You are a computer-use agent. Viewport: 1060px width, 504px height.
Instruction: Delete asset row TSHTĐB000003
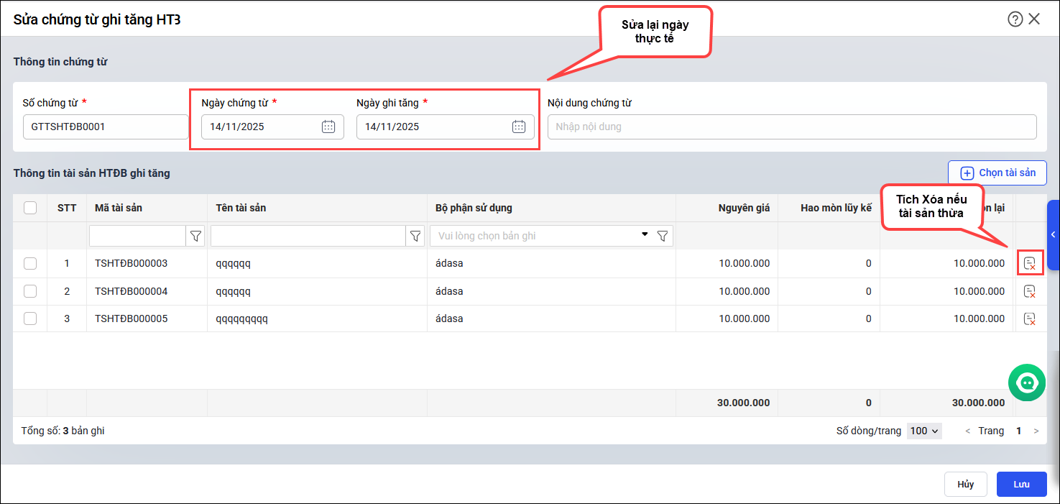1030,264
